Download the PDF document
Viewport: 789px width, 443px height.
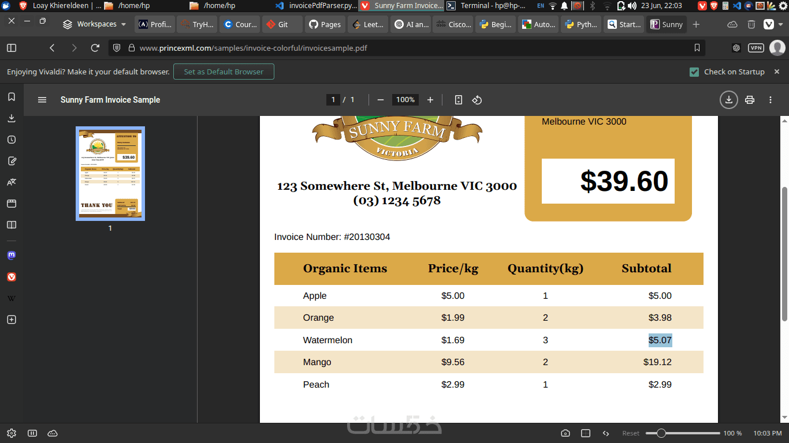[729, 100]
